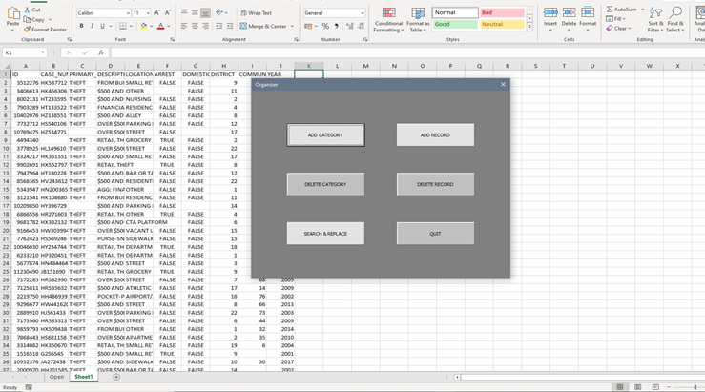The height and width of the screenshot is (392, 705).
Task: Switch to the Open sheet tab
Action: (x=57, y=377)
